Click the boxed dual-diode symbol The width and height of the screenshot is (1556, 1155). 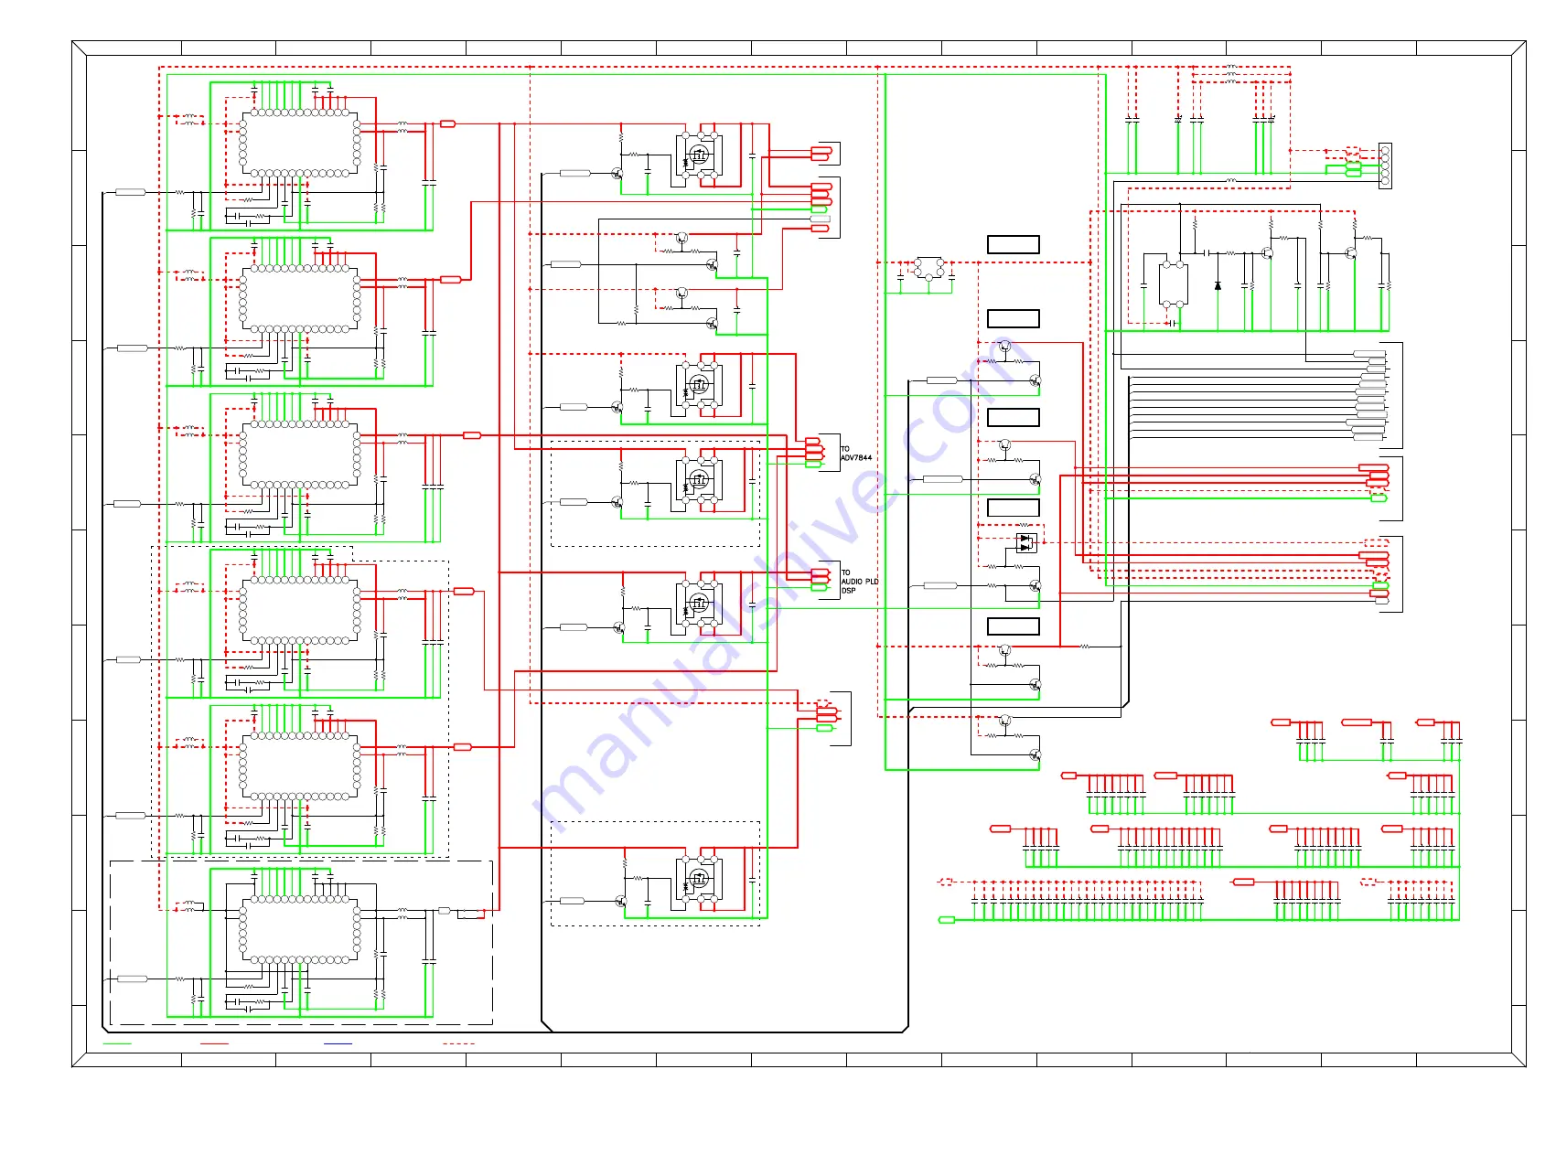1026,543
